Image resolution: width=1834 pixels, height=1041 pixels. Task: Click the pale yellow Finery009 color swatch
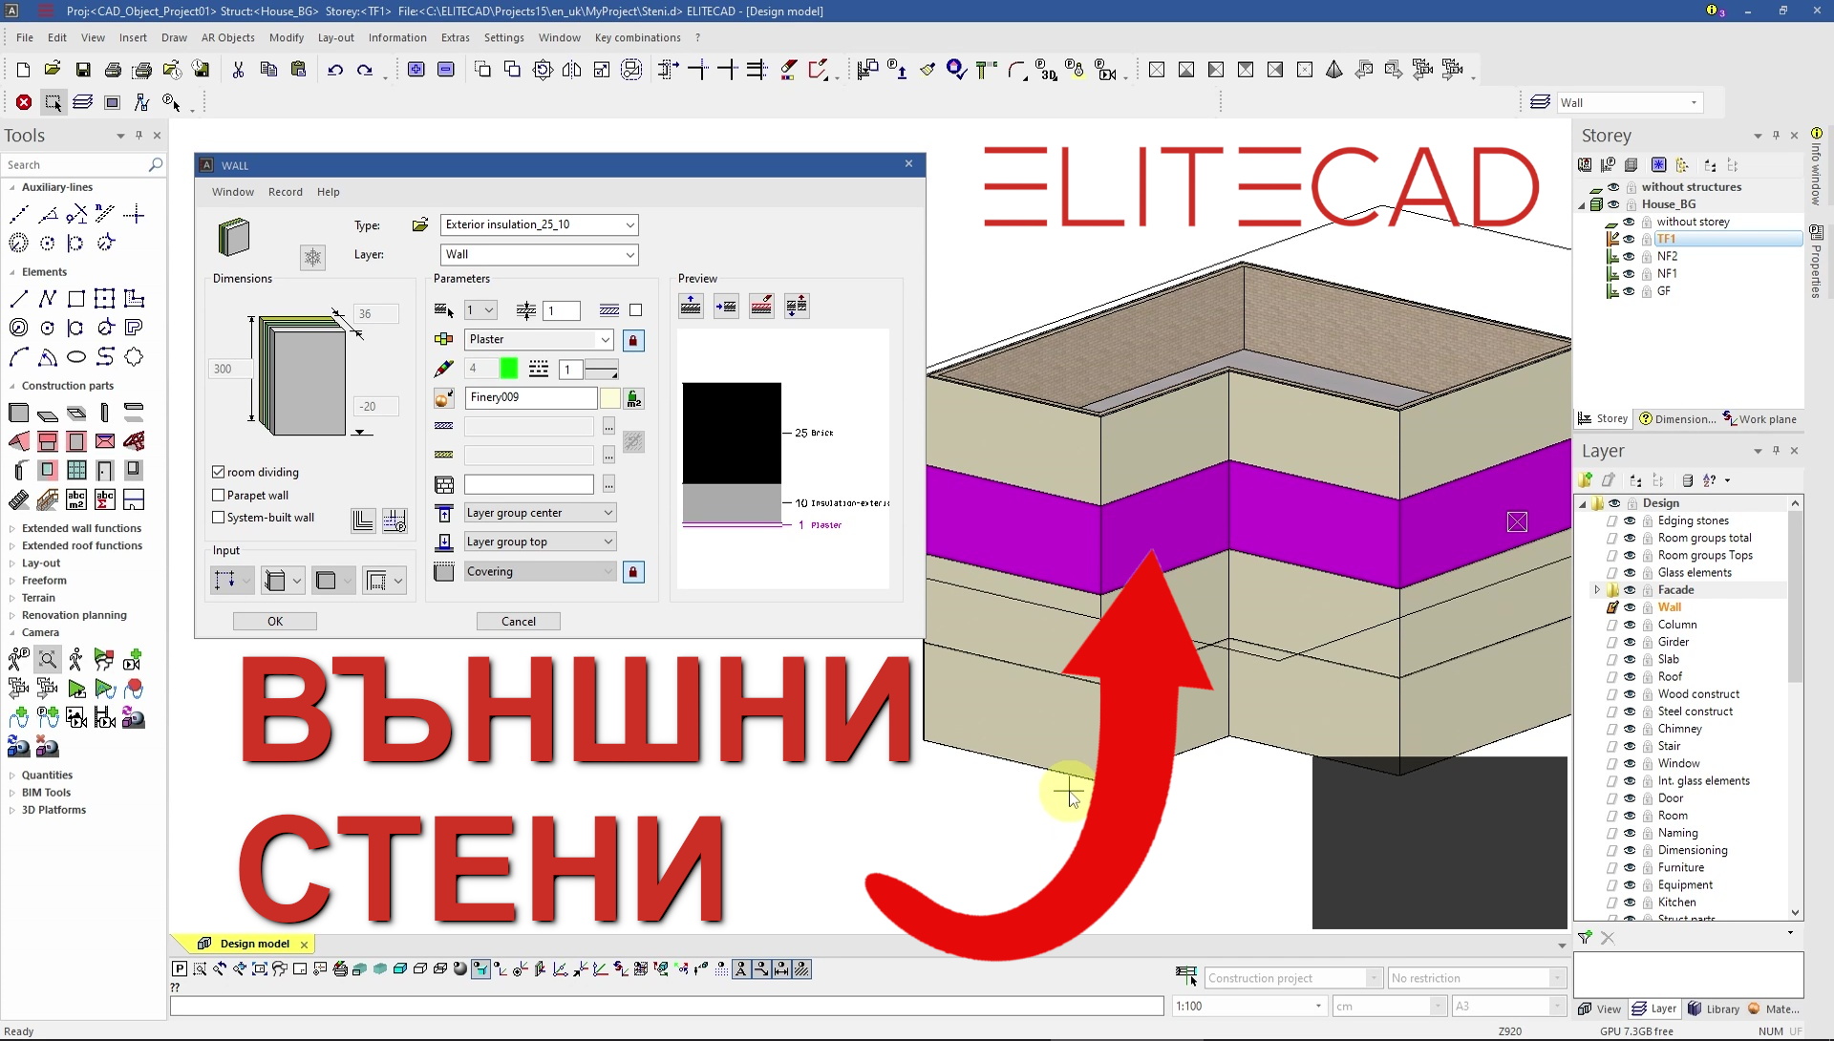(x=609, y=398)
